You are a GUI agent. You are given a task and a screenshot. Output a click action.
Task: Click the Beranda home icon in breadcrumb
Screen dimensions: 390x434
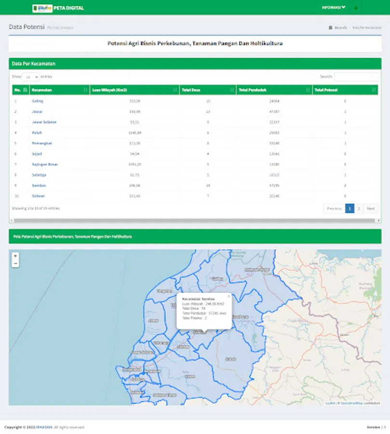[330, 27]
